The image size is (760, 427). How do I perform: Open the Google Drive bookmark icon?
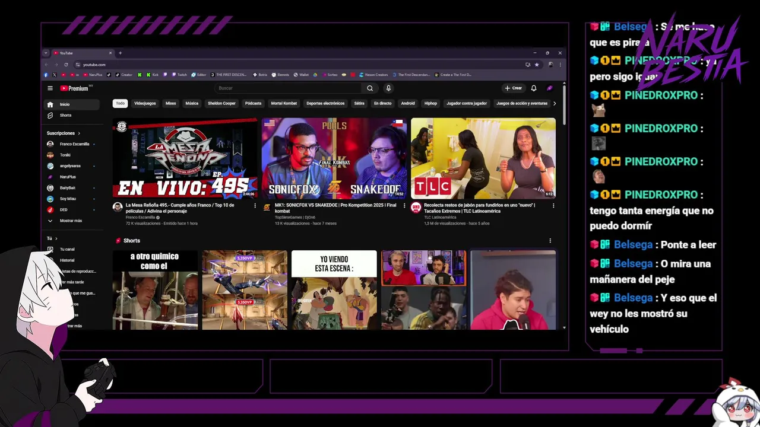[x=315, y=75]
